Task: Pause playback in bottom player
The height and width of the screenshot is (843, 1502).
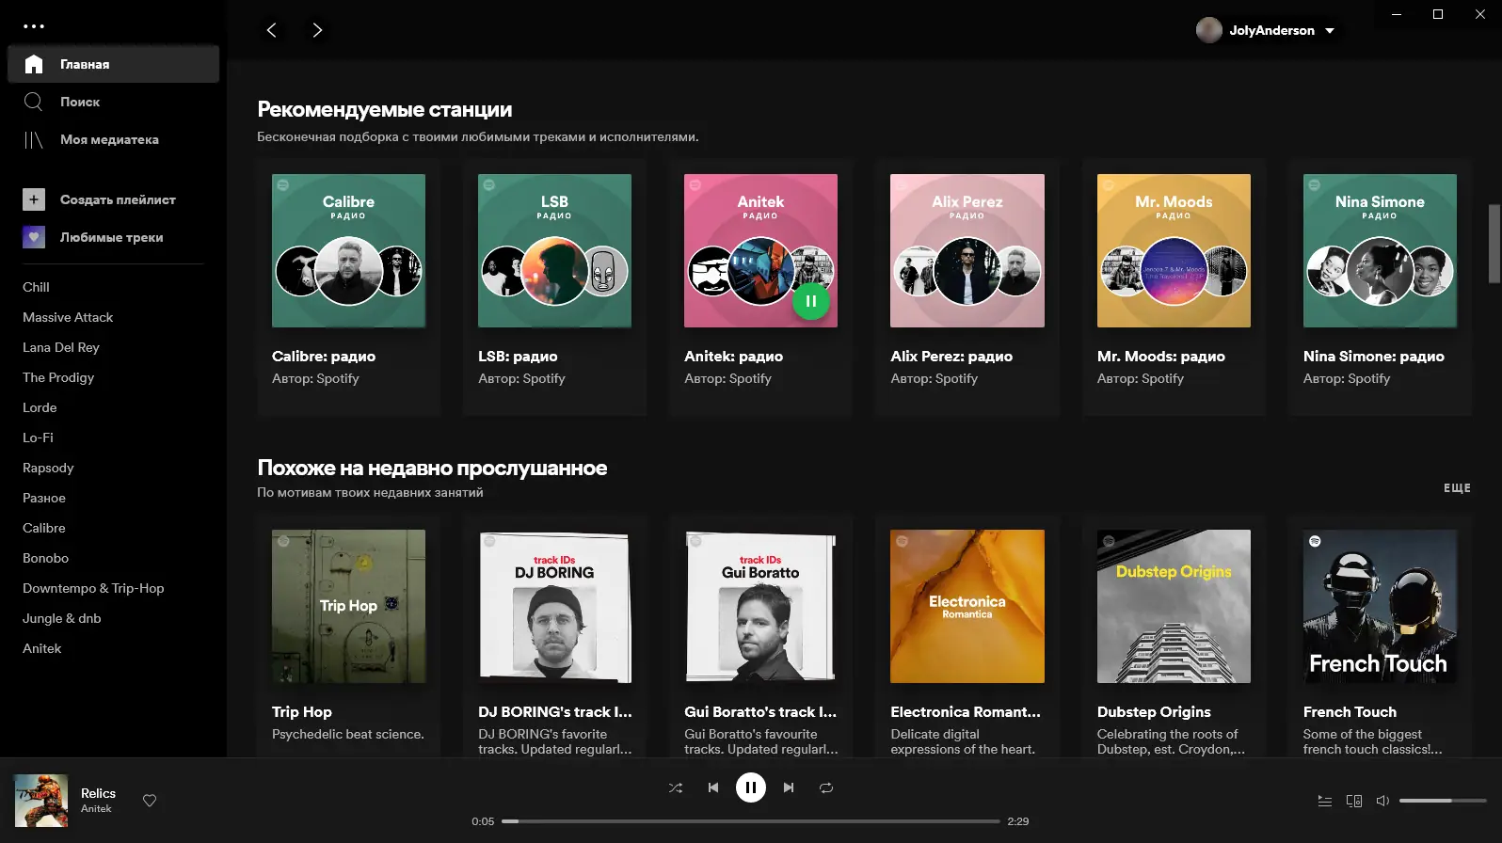Action: (751, 787)
